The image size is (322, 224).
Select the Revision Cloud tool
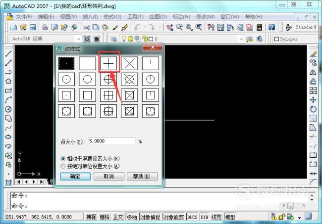(x=8, y=118)
